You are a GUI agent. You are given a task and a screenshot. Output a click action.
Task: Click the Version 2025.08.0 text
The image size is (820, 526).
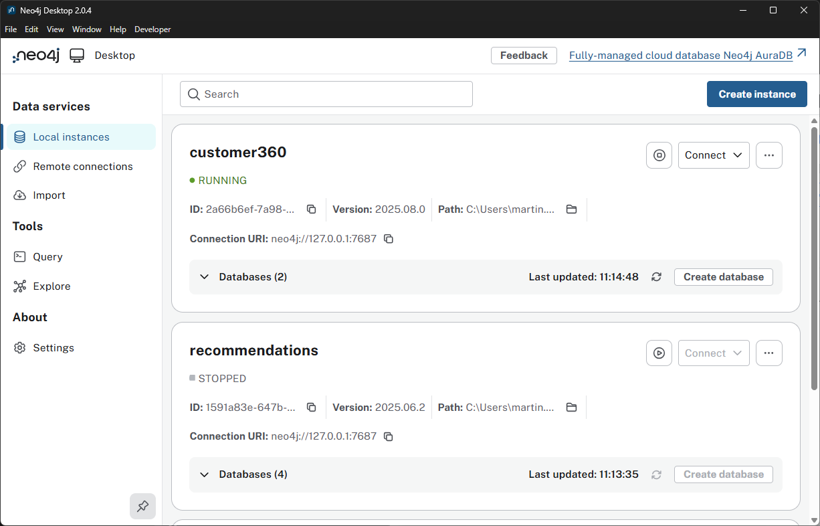379,209
